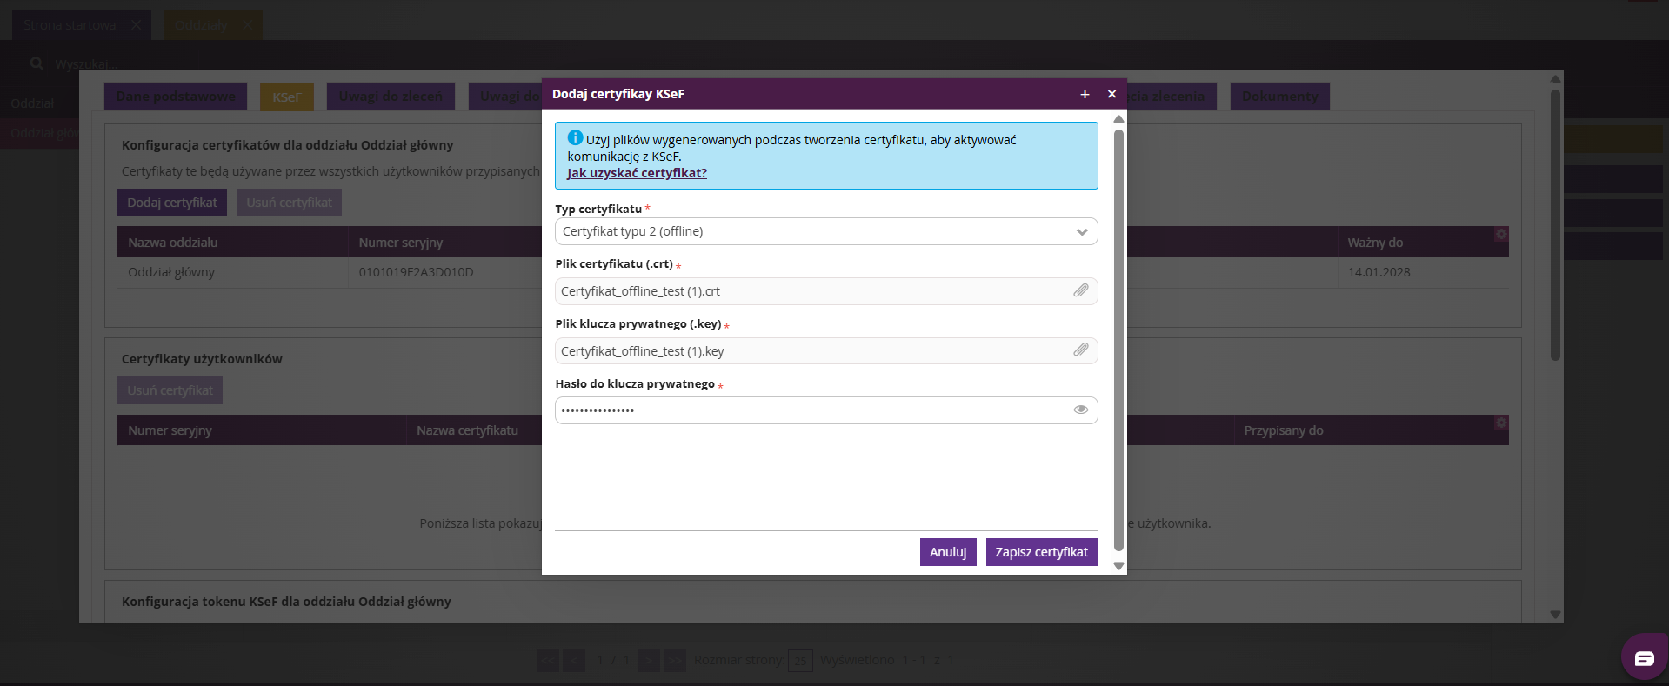Screen dimensions: 1669x686
Task: Click the page size box showing 25
Action: (x=800, y=661)
